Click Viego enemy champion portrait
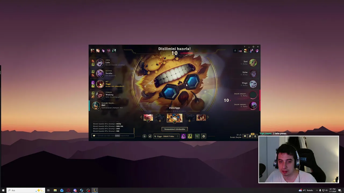The image size is (344, 193). click(x=253, y=84)
